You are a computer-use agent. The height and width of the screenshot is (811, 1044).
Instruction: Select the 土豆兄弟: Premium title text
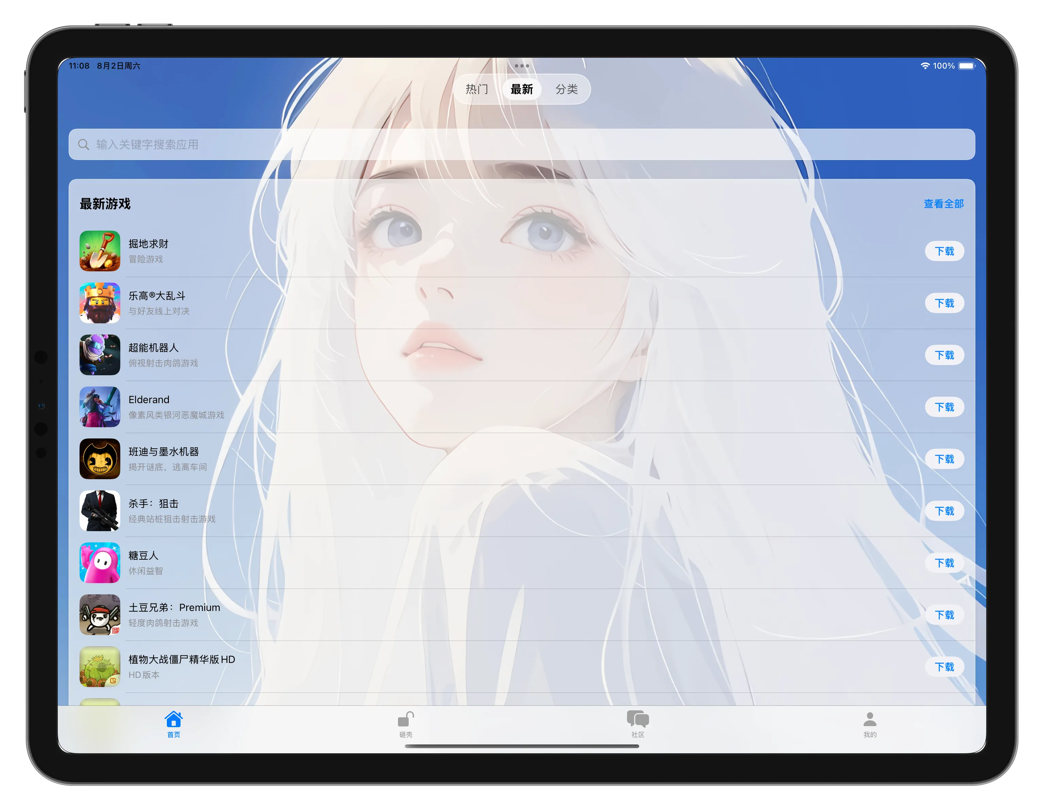point(174,608)
